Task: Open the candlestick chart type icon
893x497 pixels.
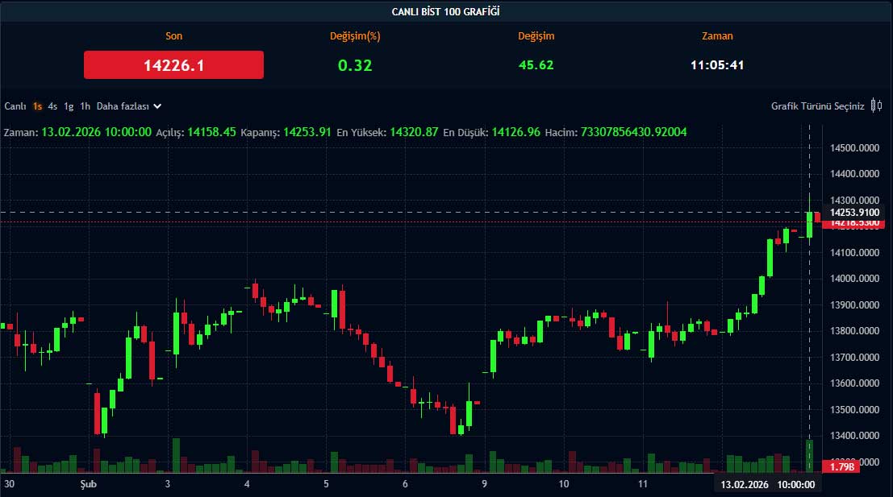Action: click(876, 106)
